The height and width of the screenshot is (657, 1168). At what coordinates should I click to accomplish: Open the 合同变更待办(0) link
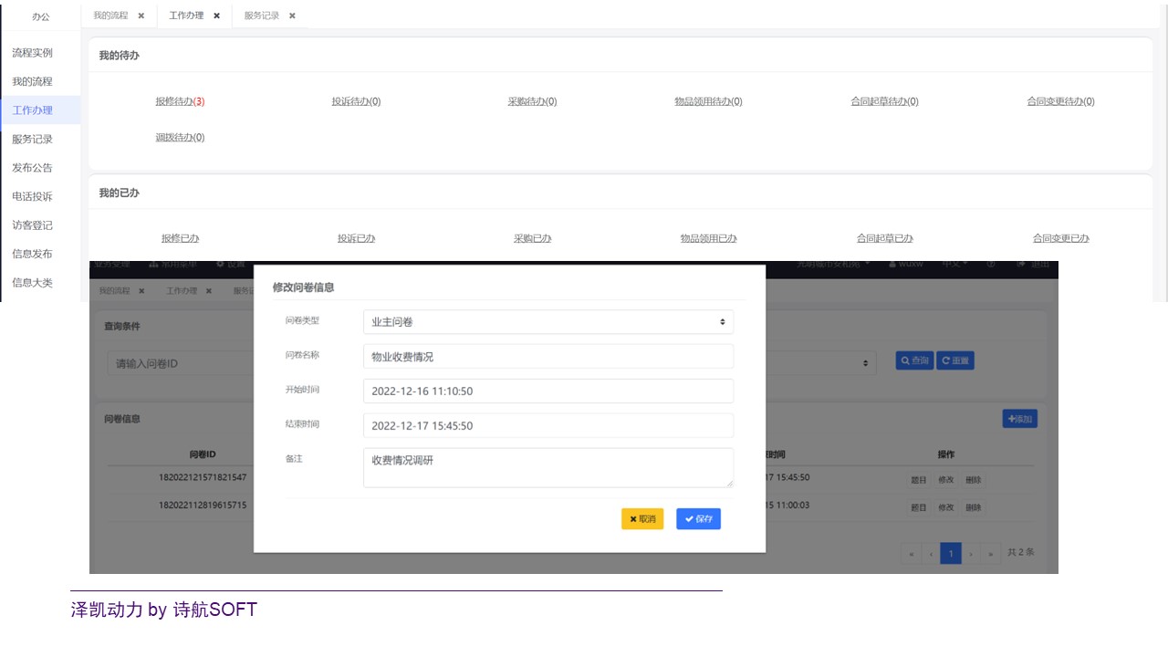[x=1060, y=101]
